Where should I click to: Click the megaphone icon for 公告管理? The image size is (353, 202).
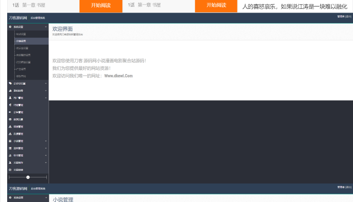tap(10, 112)
